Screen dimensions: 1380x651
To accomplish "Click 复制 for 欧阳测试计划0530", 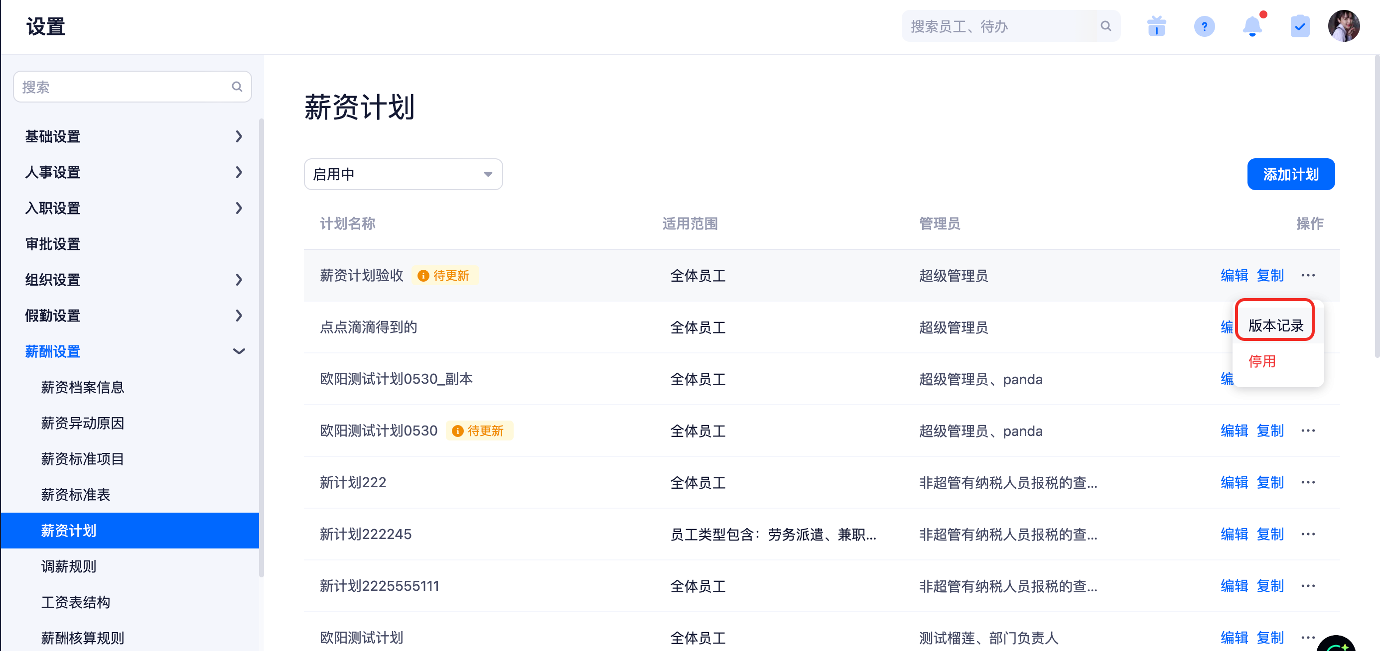I will [1270, 431].
